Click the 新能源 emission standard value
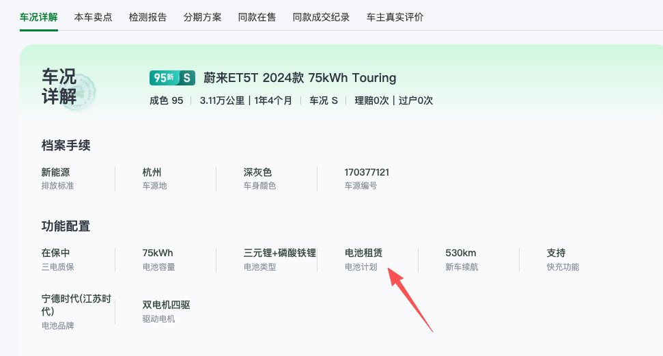Image resolution: width=663 pixels, height=356 pixels. pos(55,172)
